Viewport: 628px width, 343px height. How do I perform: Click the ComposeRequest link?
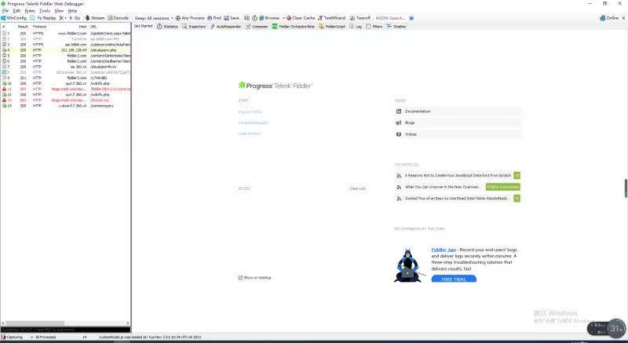pyautogui.click(x=253, y=122)
